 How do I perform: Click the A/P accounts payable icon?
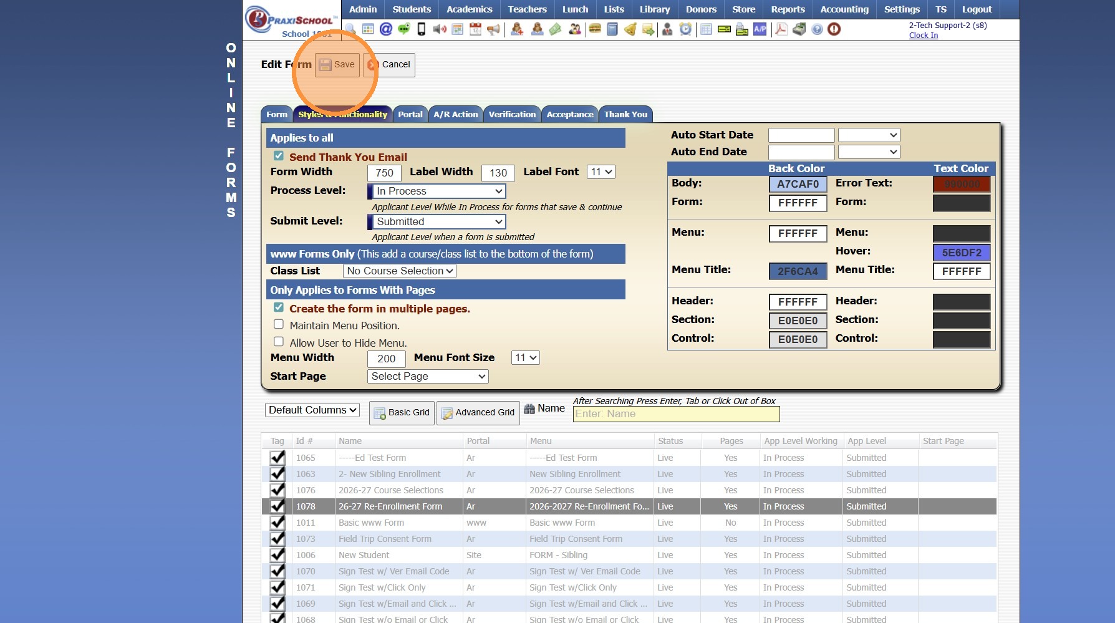[760, 29]
